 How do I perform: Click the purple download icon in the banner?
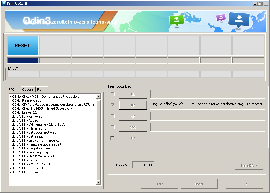[221, 17]
